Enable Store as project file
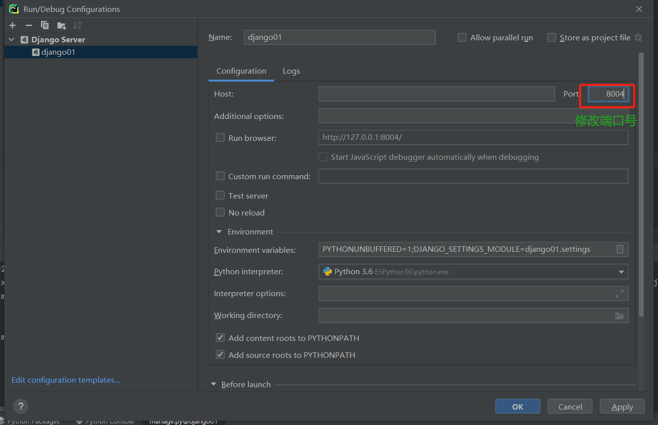 [551, 38]
